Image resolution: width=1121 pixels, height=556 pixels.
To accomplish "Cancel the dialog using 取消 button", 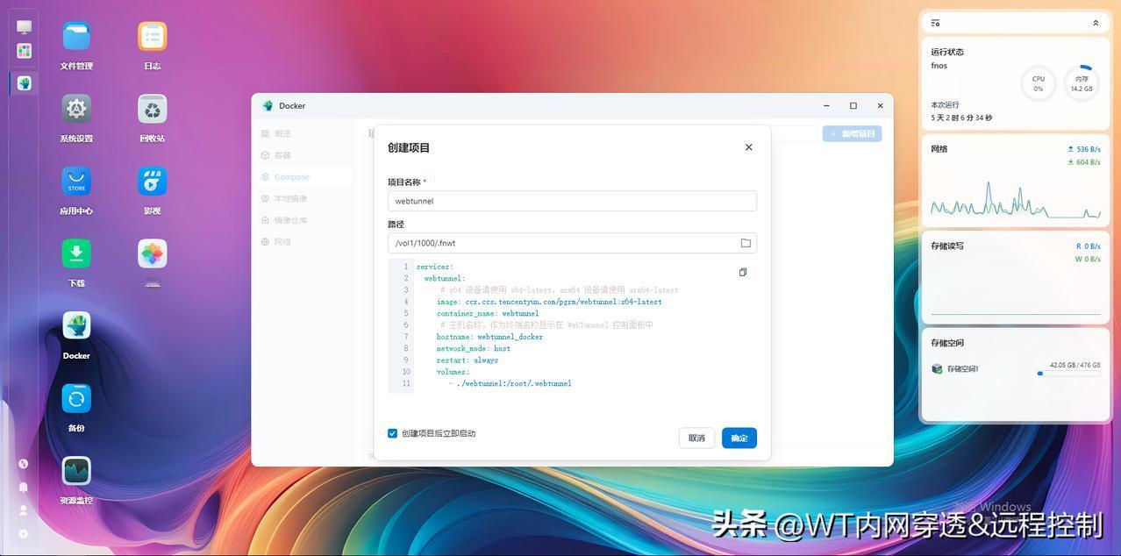I will click(x=696, y=438).
